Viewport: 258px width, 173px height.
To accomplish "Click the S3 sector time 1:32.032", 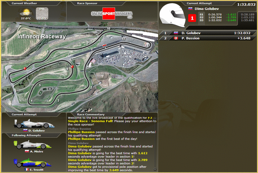I will click(215, 20).
